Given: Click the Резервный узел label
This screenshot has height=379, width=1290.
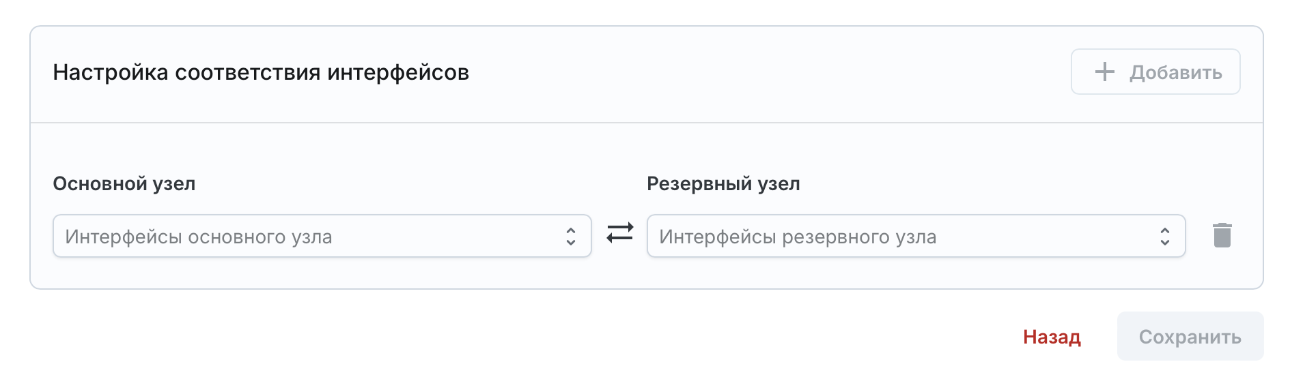Looking at the screenshot, I should click(x=723, y=184).
